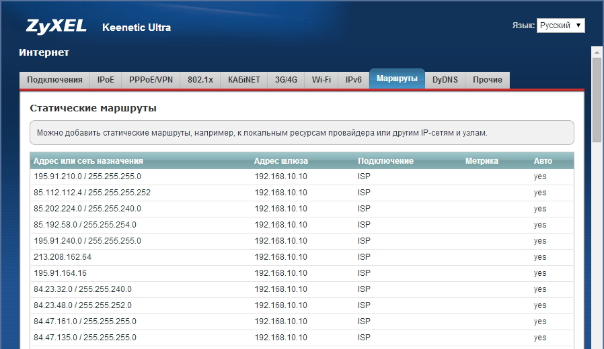Select route 84.23.48.0 / 255.255.252.0
The height and width of the screenshot is (349, 604).
click(85, 305)
